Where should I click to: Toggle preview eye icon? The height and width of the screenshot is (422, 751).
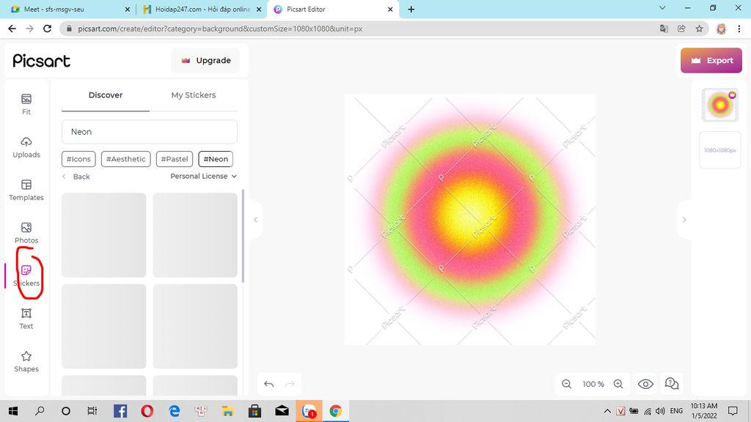pos(645,384)
